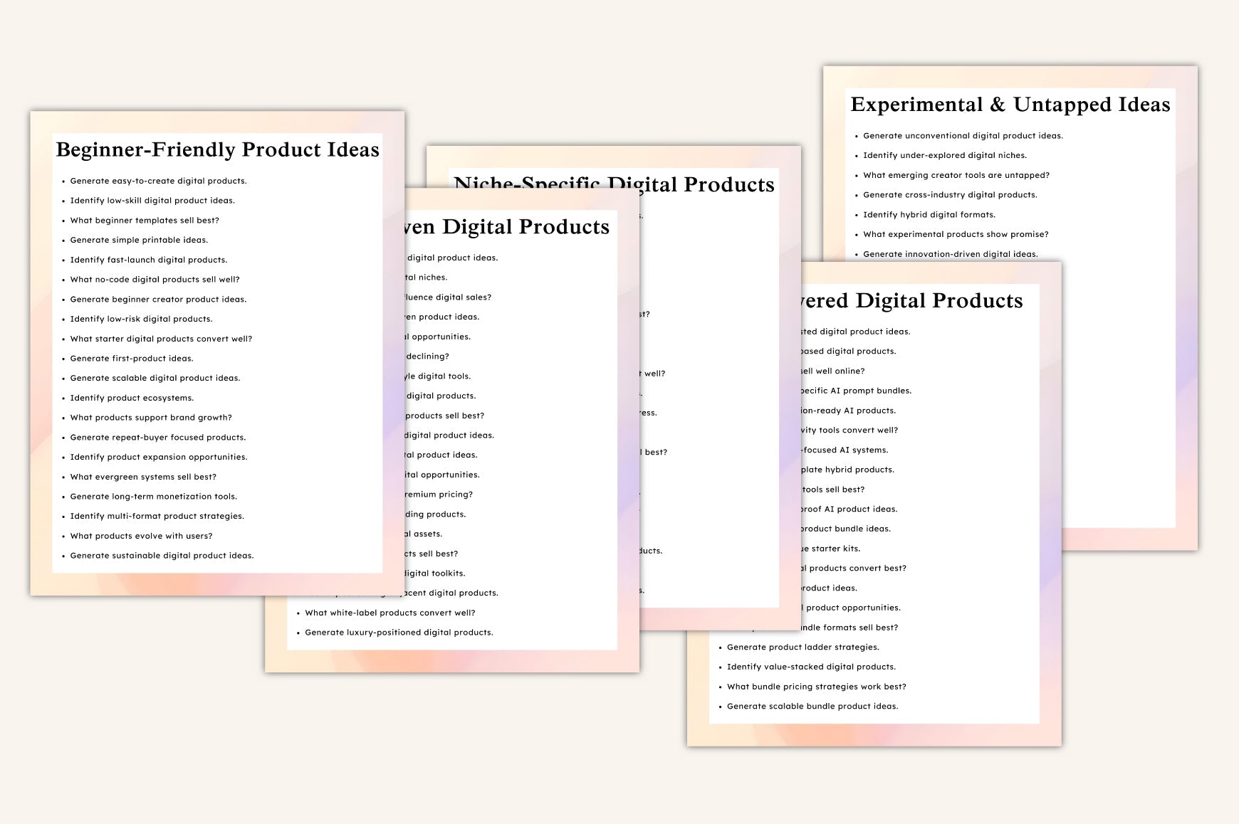Select 'Generate scalable digital product ideas.'
This screenshot has width=1239, height=824.
(x=155, y=378)
